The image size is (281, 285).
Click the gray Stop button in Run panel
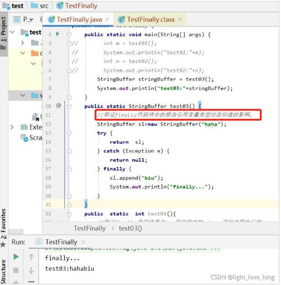(16, 270)
